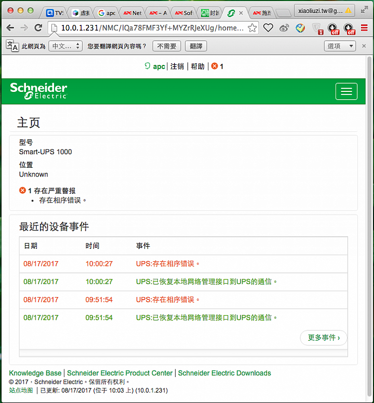This screenshot has width=374, height=403.
Task: Click the second download extension marked off
Action: click(x=349, y=29)
